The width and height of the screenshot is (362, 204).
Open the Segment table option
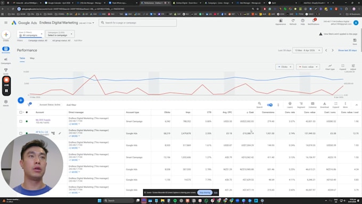point(301,105)
